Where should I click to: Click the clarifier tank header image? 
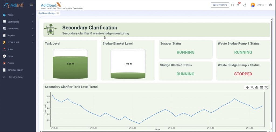51,29
